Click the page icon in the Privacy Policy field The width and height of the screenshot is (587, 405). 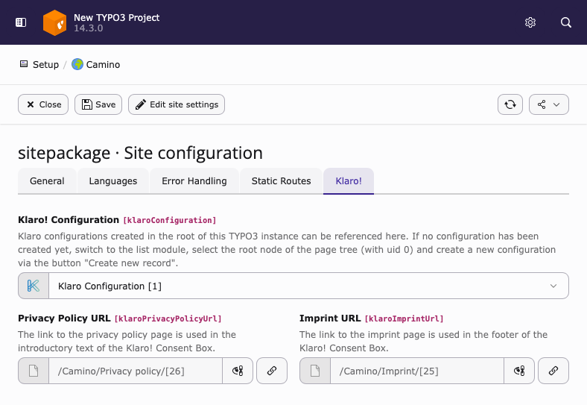point(34,371)
